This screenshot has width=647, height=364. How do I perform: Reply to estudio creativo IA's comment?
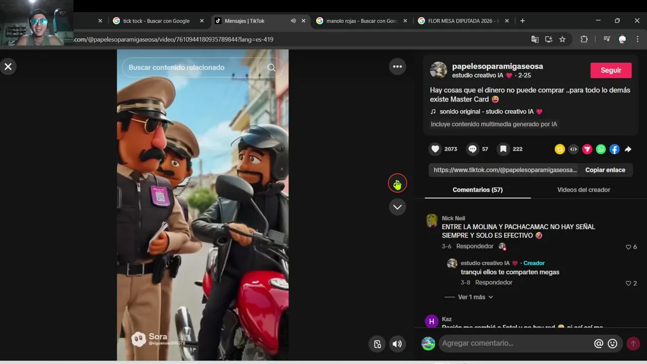(x=494, y=283)
